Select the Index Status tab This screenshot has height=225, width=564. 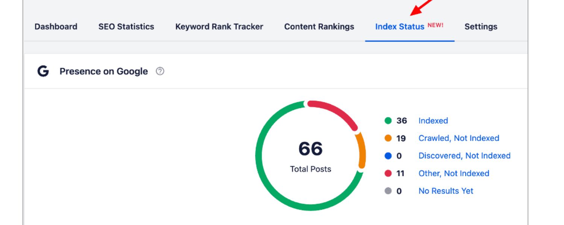[400, 27]
